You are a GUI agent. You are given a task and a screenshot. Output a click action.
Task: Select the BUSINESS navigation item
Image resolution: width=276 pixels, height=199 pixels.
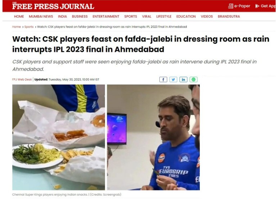pos(80,17)
